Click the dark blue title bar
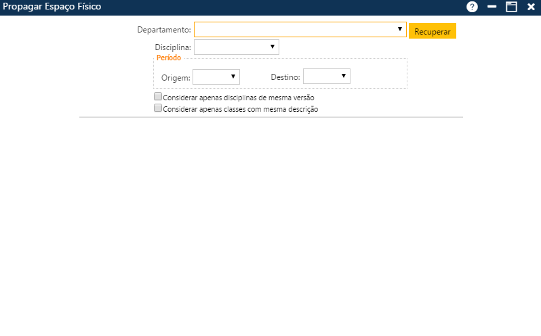 (x=271, y=7)
